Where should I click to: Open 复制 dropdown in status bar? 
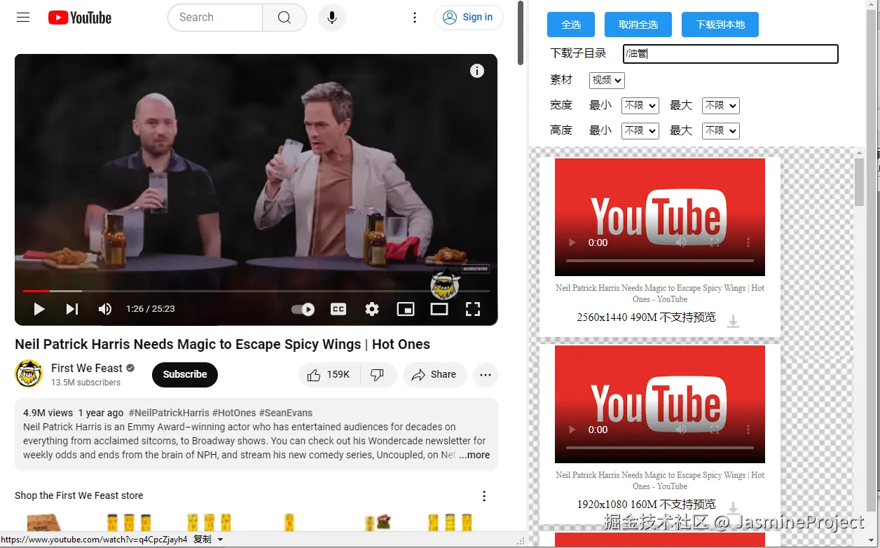(208, 540)
